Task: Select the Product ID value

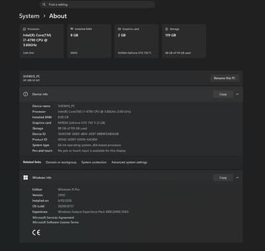Action: coord(78,139)
